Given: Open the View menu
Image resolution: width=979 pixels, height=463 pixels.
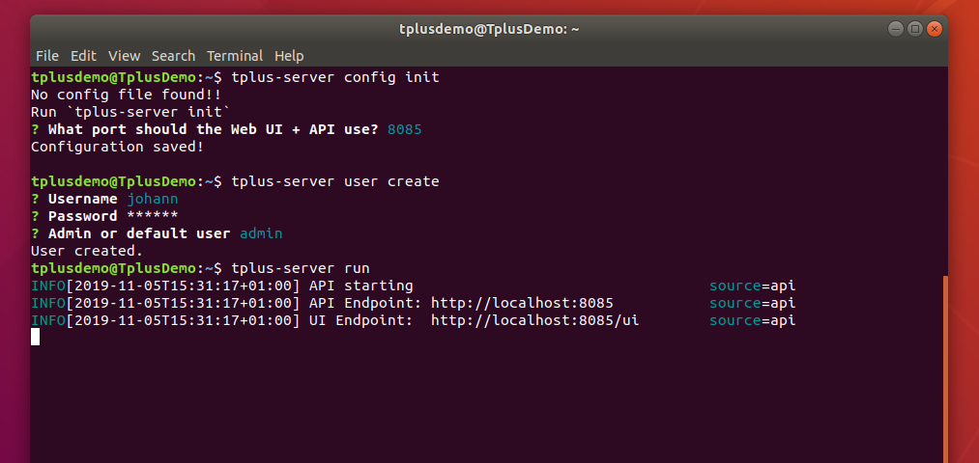Looking at the screenshot, I should (124, 55).
